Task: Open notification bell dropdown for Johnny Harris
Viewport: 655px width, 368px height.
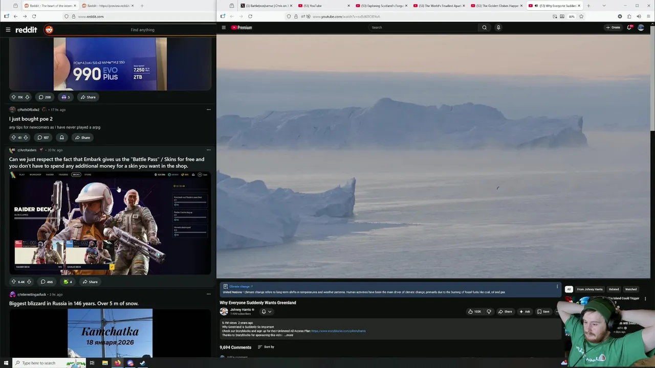Action: click(x=266, y=312)
